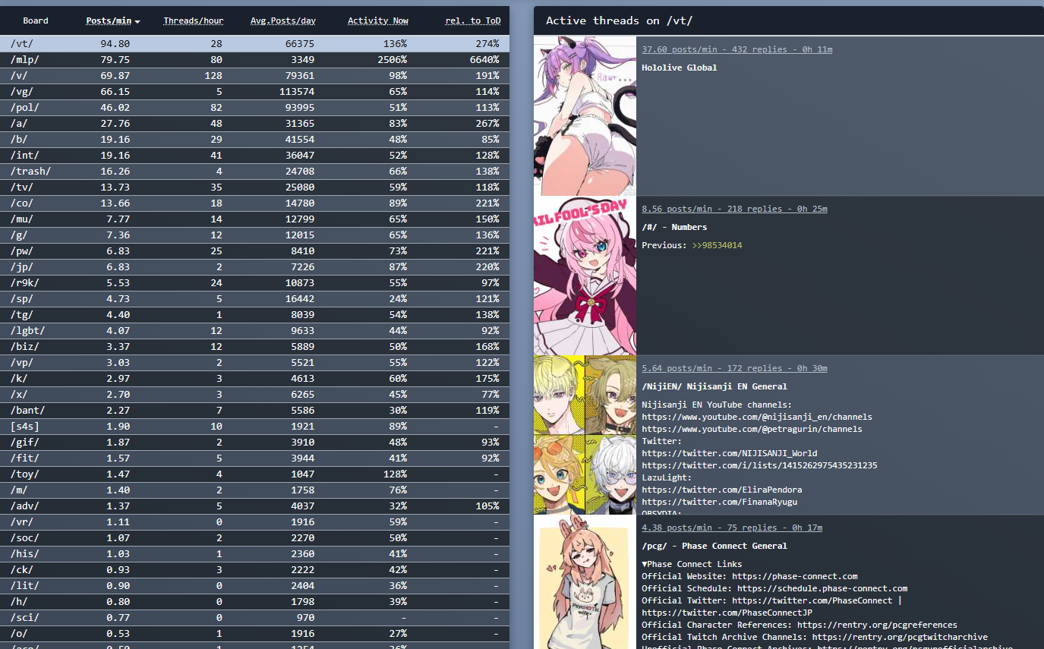Sort boards by Threads/hour column
This screenshot has height=649, width=1044.
coord(194,20)
